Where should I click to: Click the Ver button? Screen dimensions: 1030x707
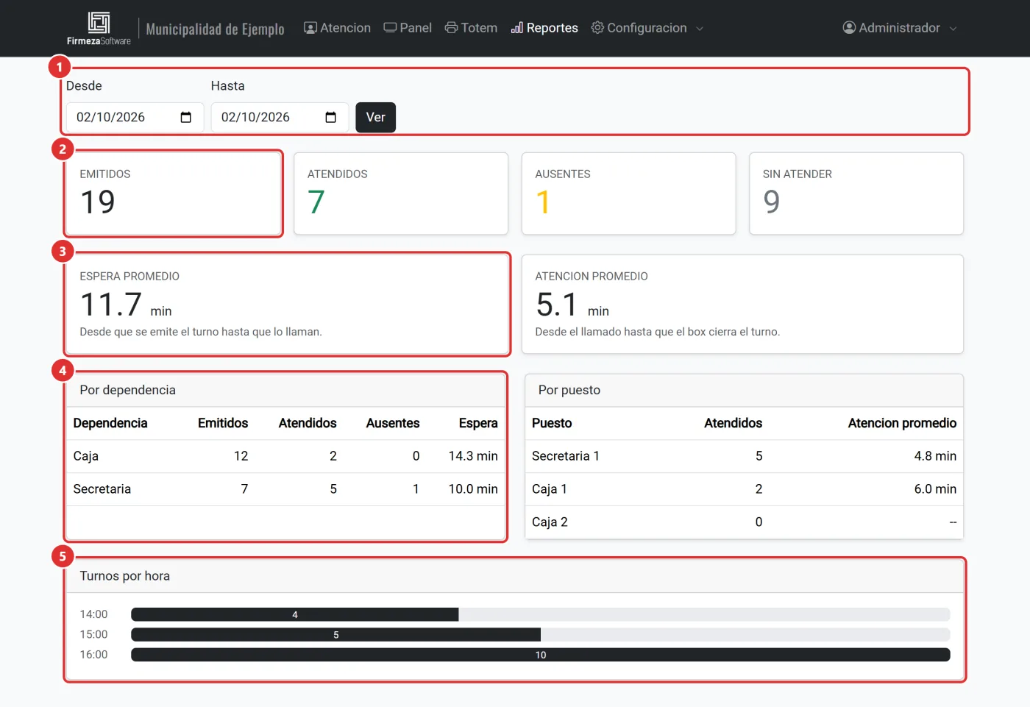pyautogui.click(x=375, y=118)
